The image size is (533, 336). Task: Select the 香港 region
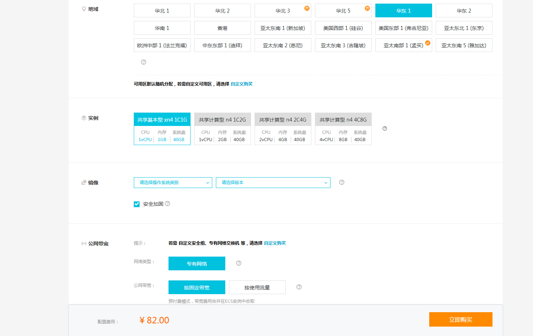click(222, 28)
